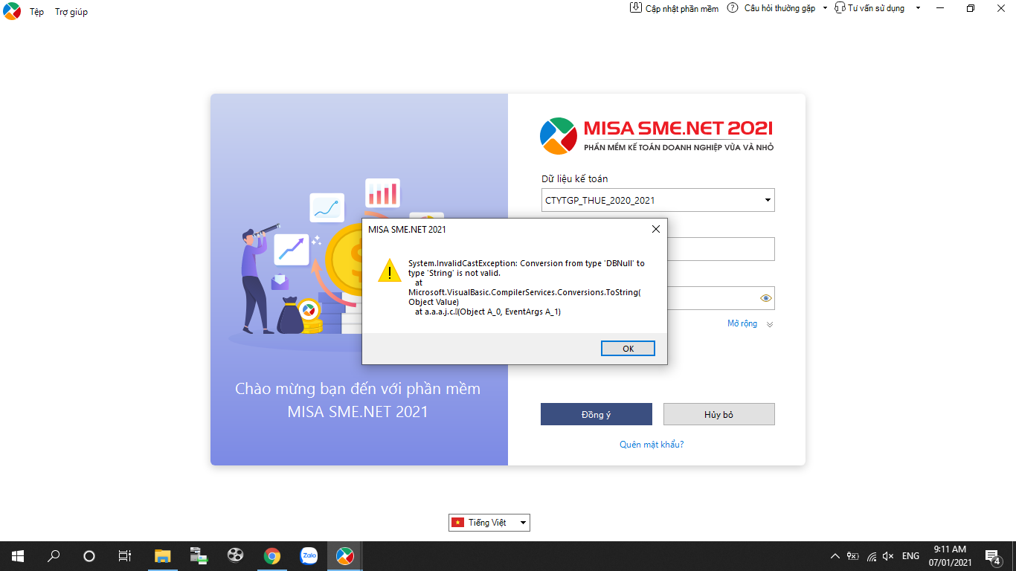The image size is (1016, 571).
Task: Click the warning triangle icon in the dialog
Action: point(390,270)
